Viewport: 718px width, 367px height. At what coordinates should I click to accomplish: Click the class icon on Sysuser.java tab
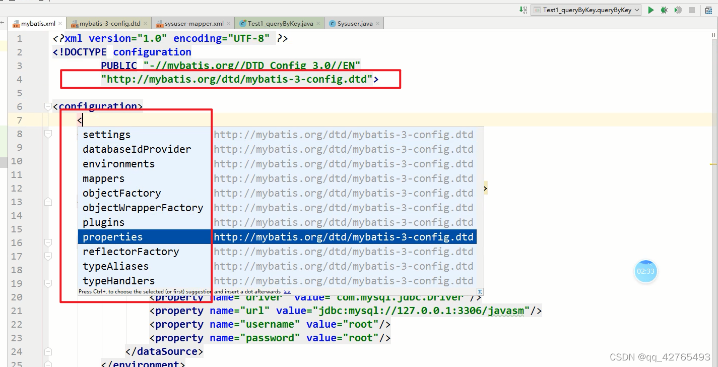pyautogui.click(x=333, y=24)
